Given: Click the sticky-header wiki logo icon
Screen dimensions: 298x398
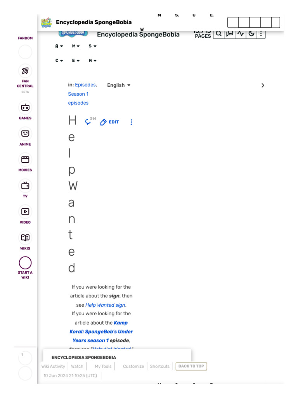Looking at the screenshot, I should click(47, 22).
